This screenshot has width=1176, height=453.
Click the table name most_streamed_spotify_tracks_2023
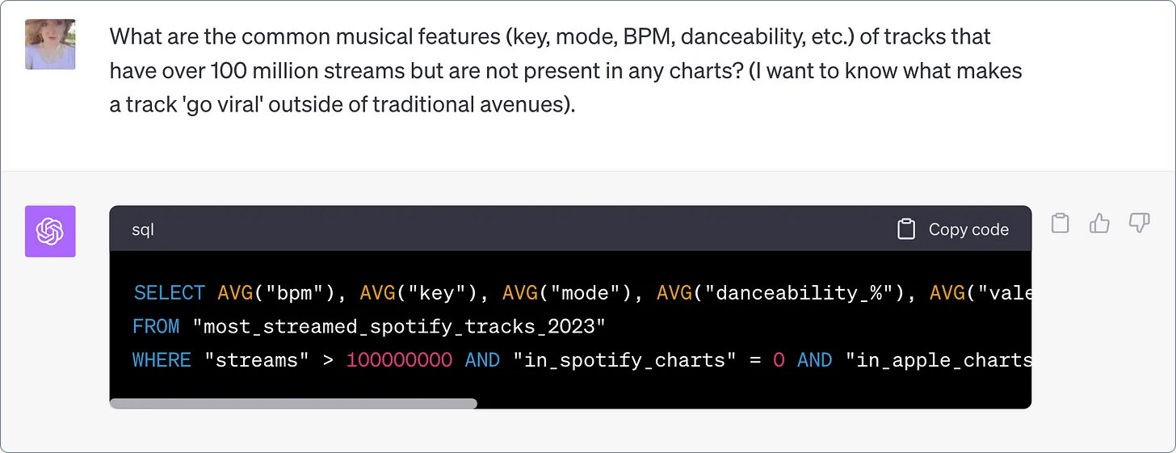coord(398,326)
